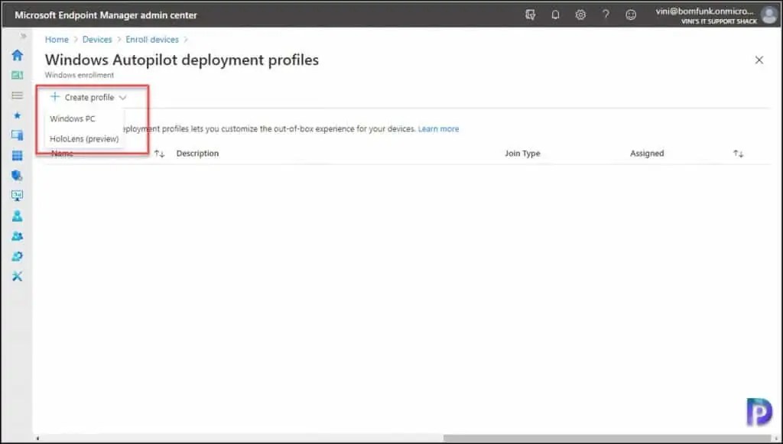783x444 pixels.
Task: Collapse the navigation sidebar chevron
Action: pyautogui.click(x=24, y=34)
